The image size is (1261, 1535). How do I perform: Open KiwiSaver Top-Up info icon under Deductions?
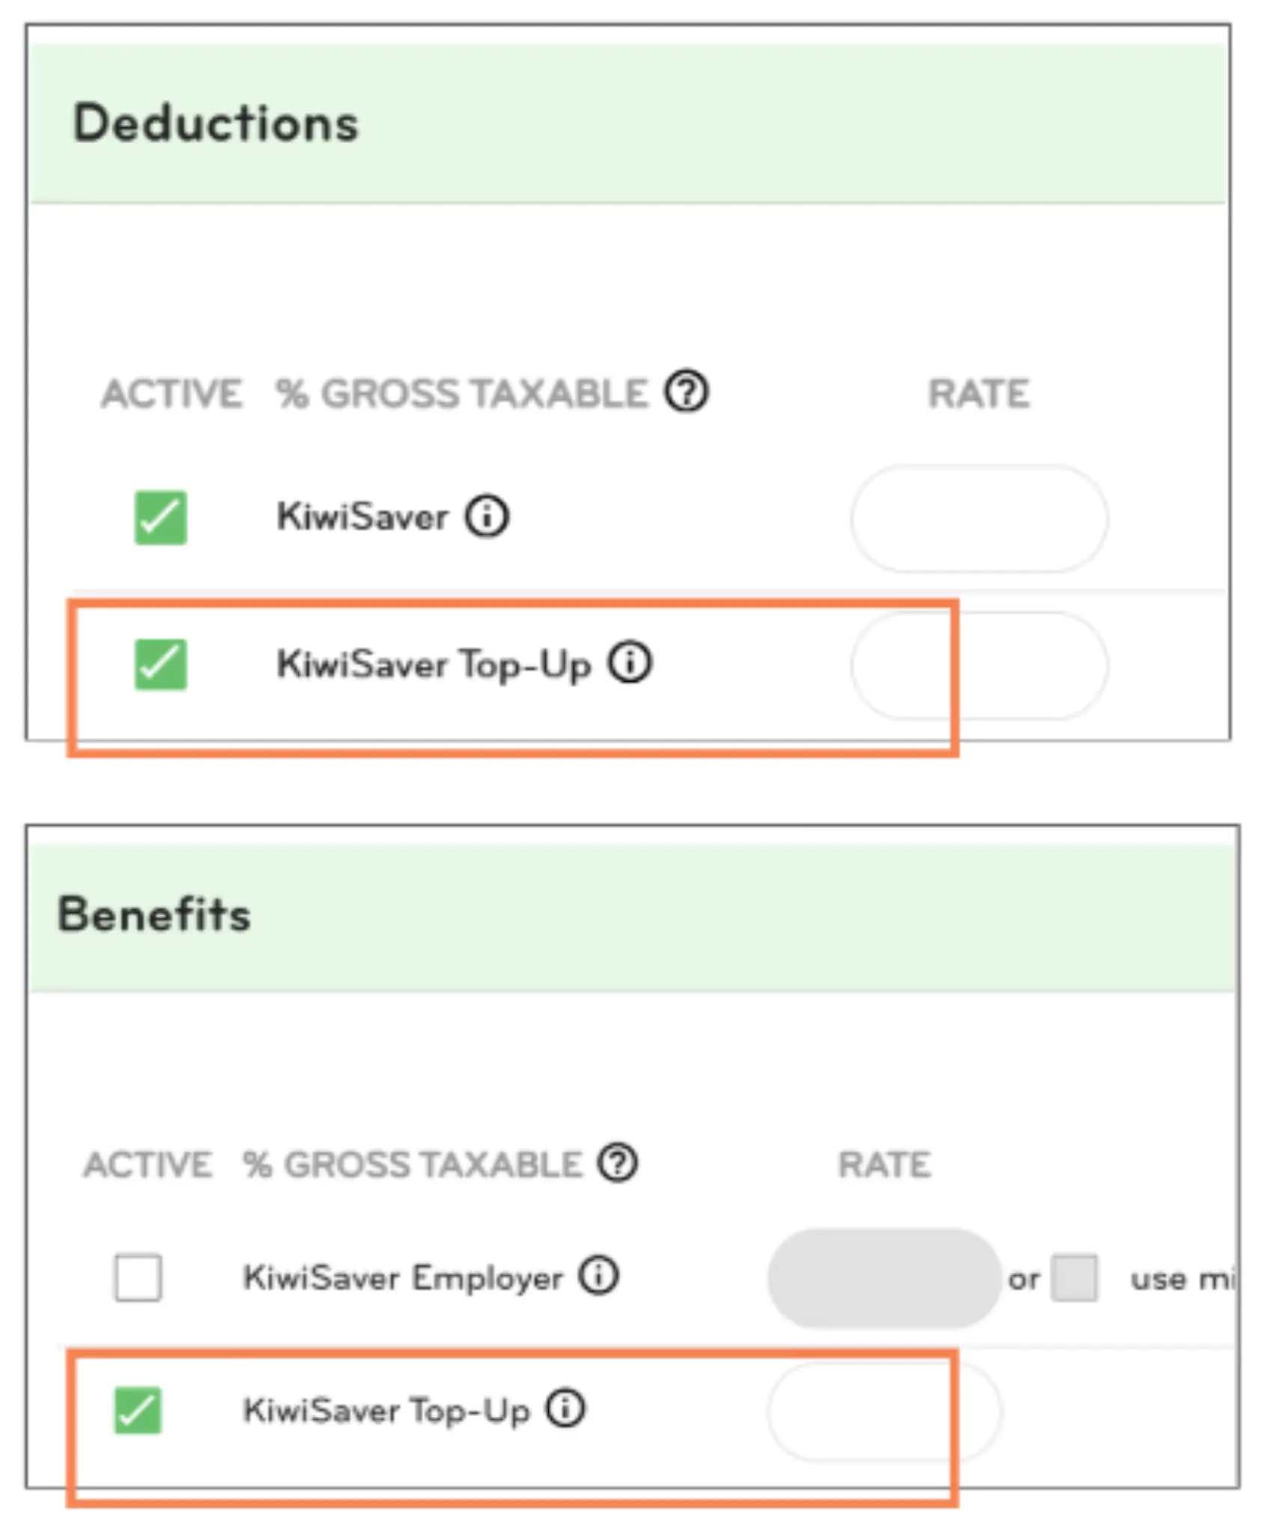(629, 663)
